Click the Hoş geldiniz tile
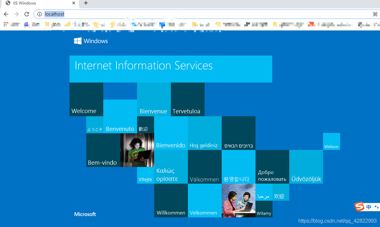Image resolution: width=380 pixels, height=227 pixels. click(x=205, y=133)
